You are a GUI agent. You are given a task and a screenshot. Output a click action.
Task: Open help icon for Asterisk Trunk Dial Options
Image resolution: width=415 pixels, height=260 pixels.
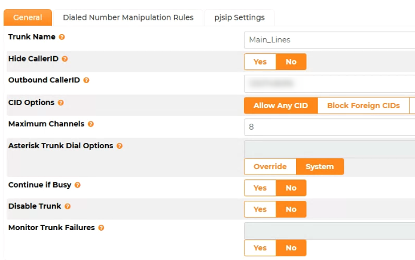coord(120,146)
